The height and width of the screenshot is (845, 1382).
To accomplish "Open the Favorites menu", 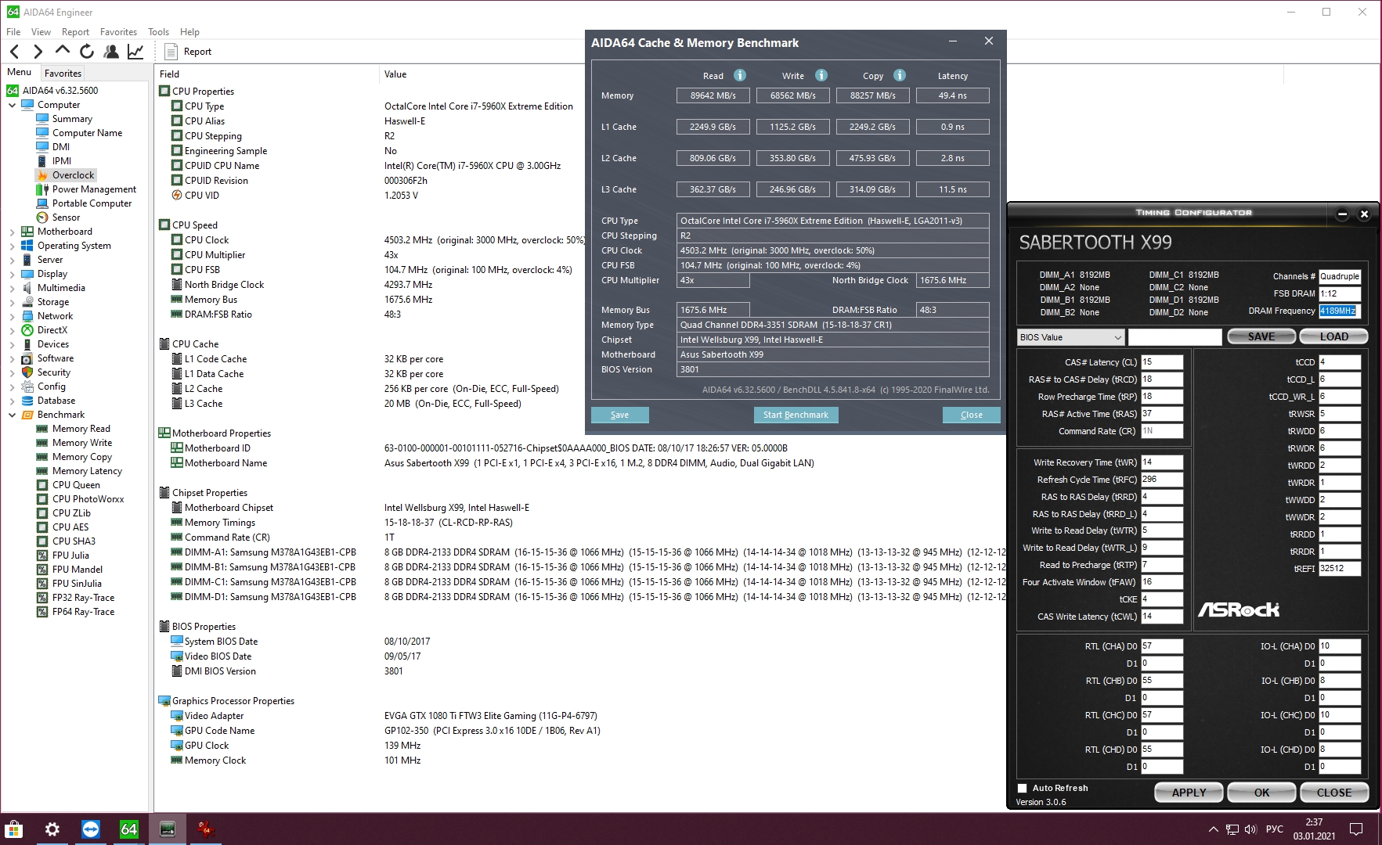I will 118,32.
